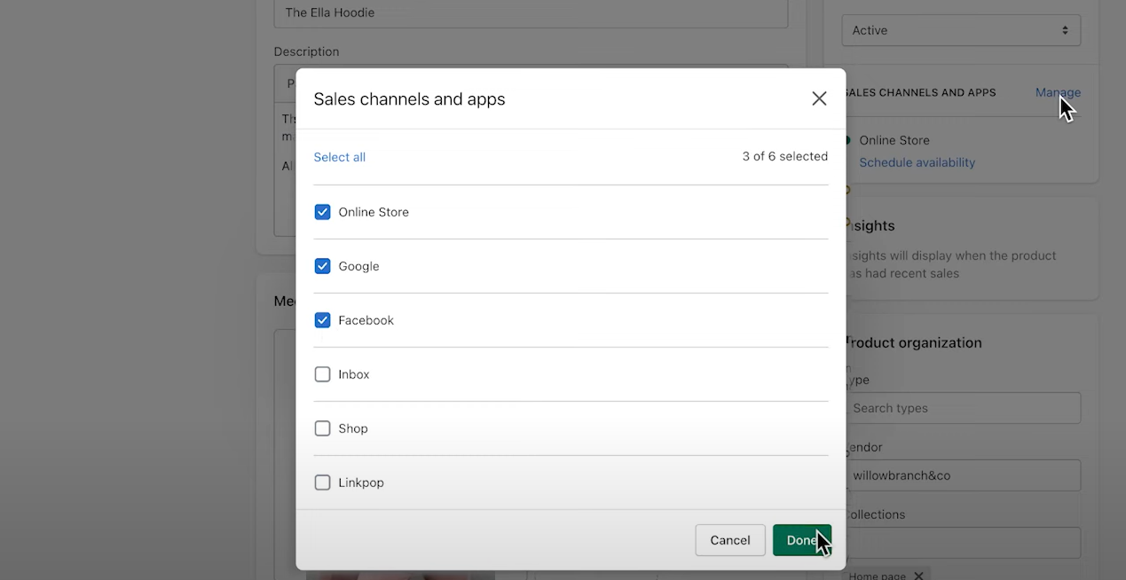Uncheck the Online Store channel
The height and width of the screenshot is (580, 1126).
tap(322, 212)
